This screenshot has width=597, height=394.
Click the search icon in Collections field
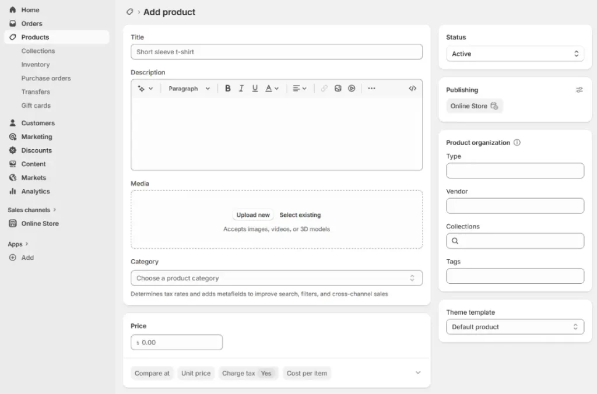pyautogui.click(x=455, y=241)
